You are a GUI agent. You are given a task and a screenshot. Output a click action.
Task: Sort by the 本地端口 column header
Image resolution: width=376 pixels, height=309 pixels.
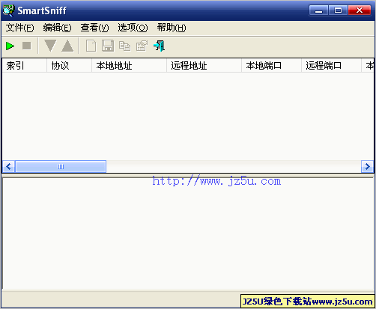(271, 66)
